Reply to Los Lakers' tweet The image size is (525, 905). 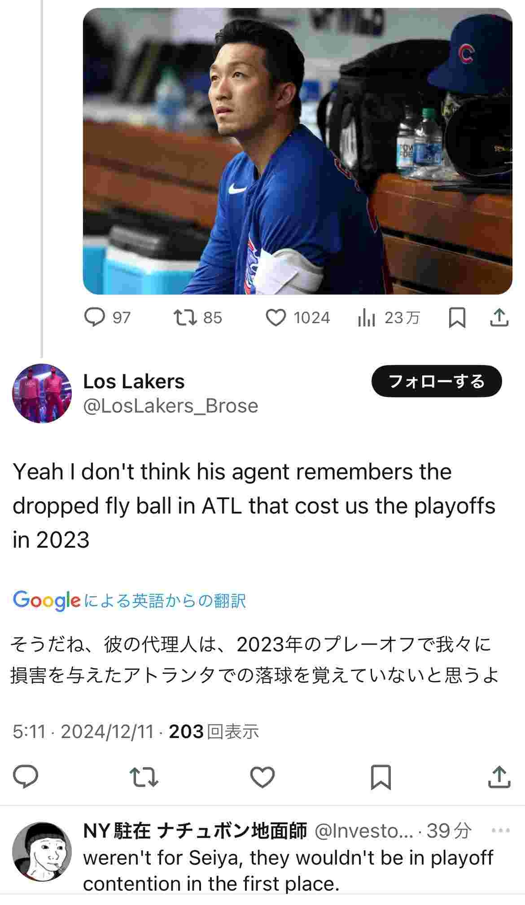26,777
